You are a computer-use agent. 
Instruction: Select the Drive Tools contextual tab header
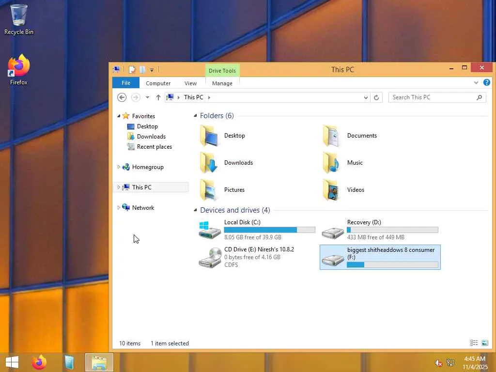(x=222, y=71)
